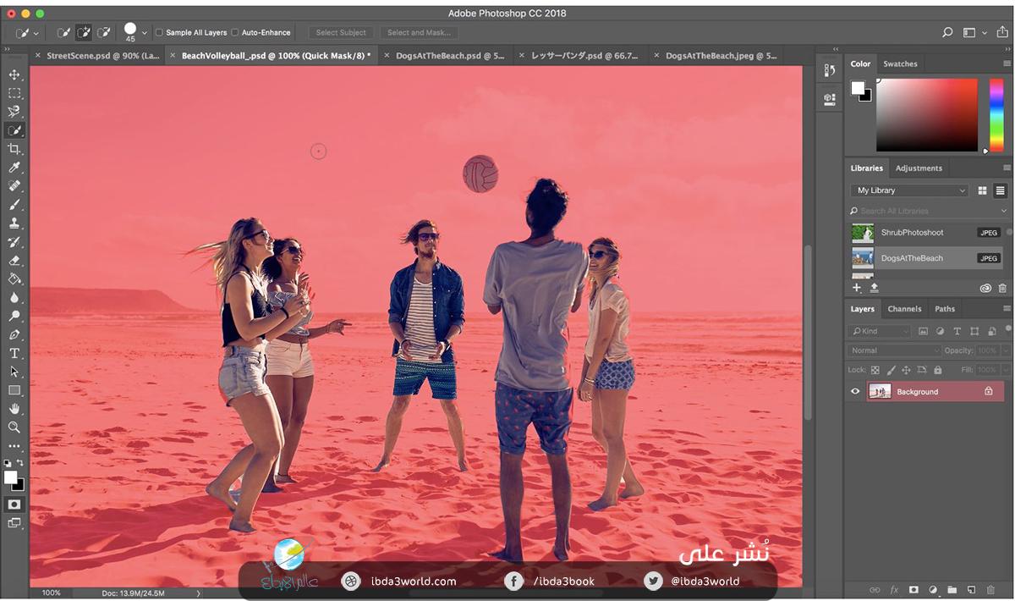
Task: Open Edit Toolbar three-dots icon
Action: click(x=14, y=446)
